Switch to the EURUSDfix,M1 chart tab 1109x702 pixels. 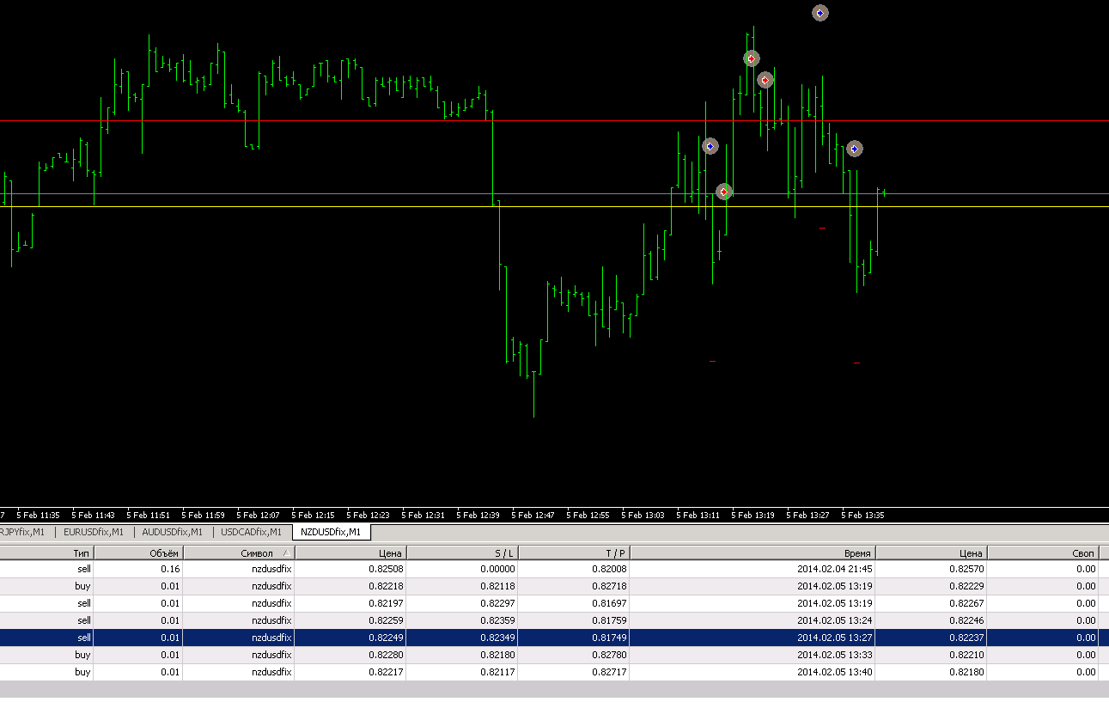(x=94, y=532)
